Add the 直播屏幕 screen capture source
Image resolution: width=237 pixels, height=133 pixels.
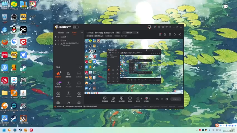(105, 99)
